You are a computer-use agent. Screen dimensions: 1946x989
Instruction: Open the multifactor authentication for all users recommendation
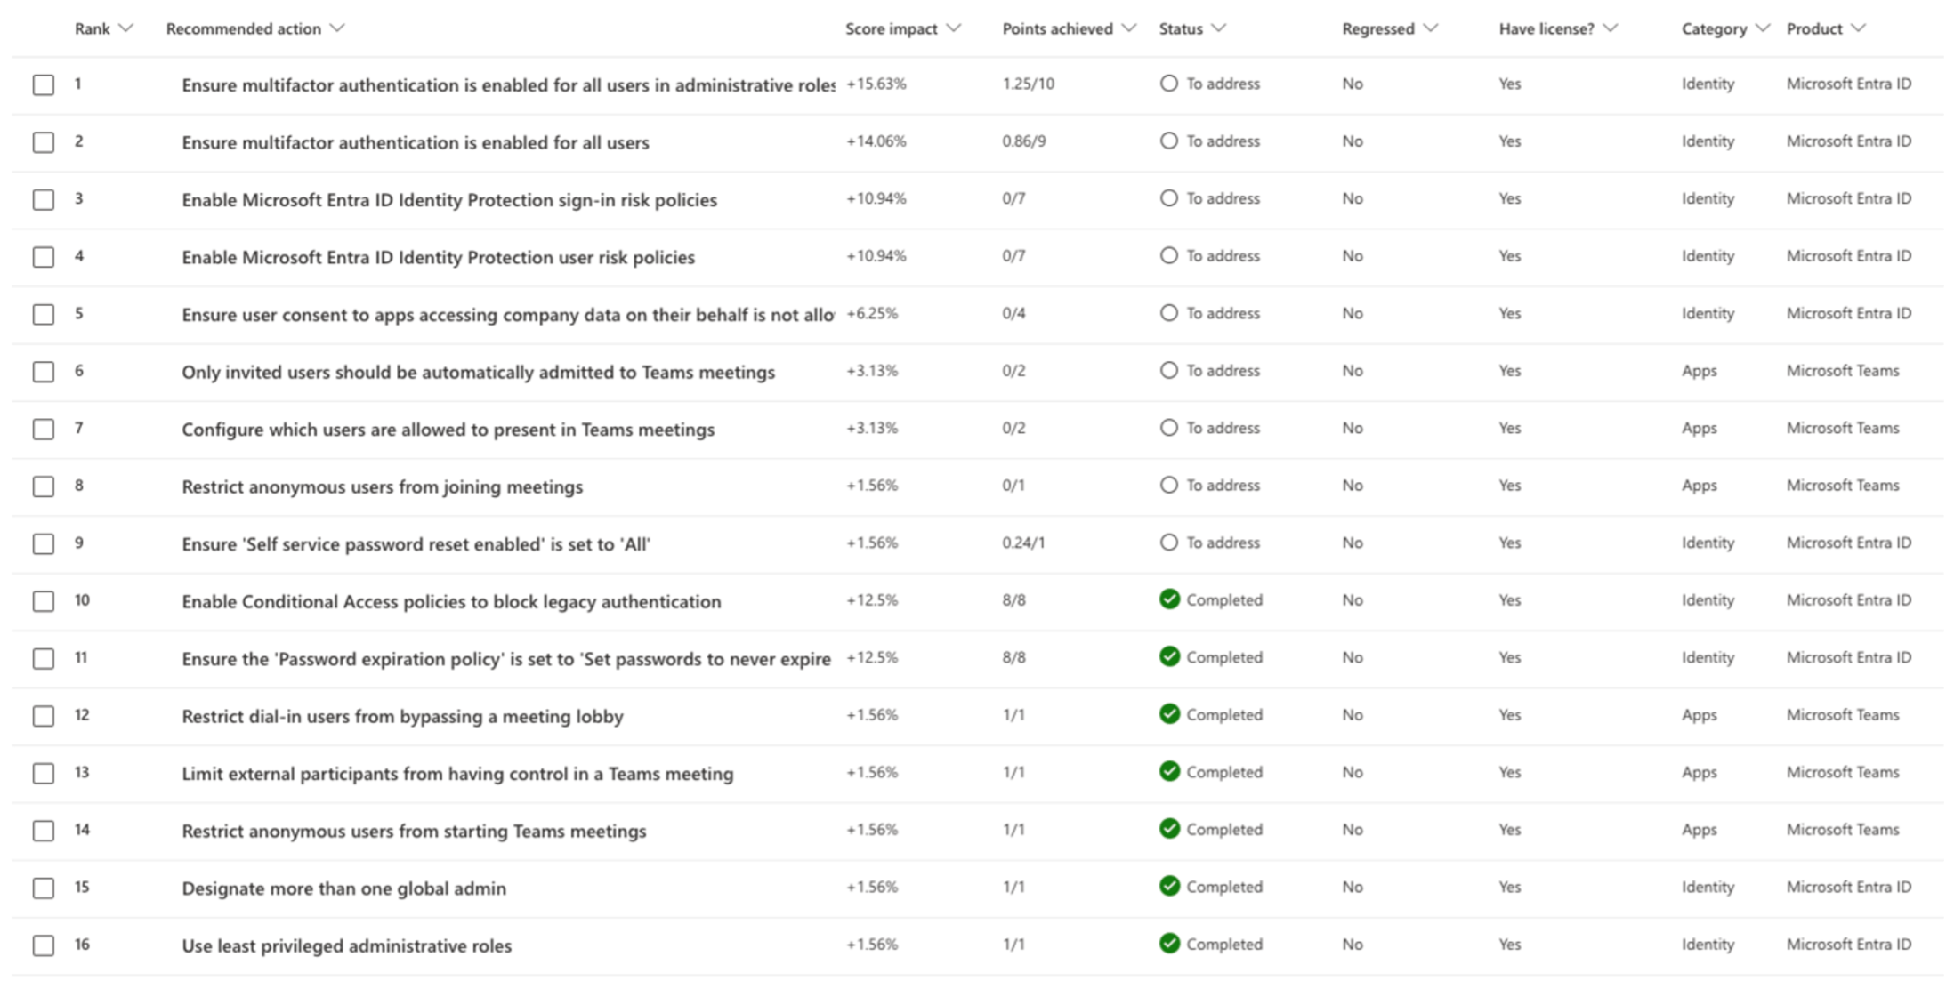(415, 142)
